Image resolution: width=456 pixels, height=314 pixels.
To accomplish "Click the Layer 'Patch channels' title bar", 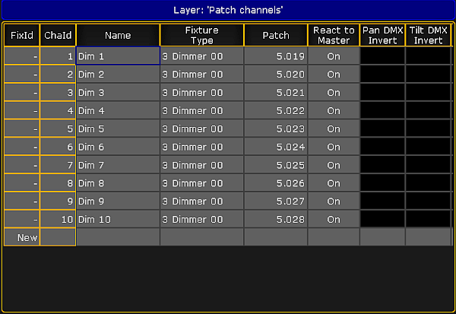I will tap(228, 10).
